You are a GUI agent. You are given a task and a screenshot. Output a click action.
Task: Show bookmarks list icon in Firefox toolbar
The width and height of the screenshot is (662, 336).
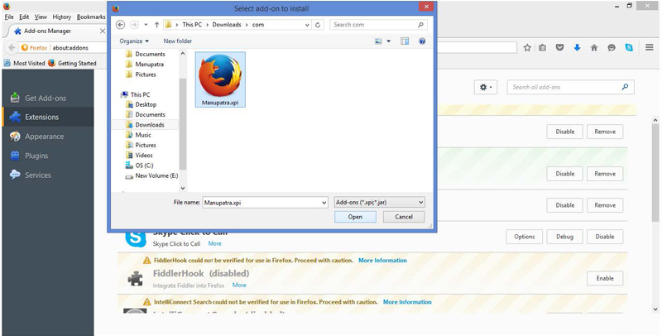(543, 48)
